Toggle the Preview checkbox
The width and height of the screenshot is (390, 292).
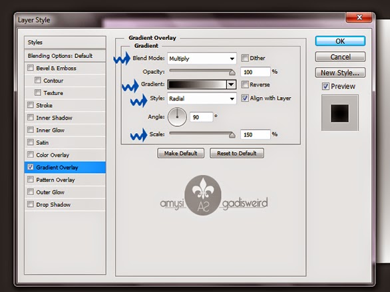click(325, 86)
